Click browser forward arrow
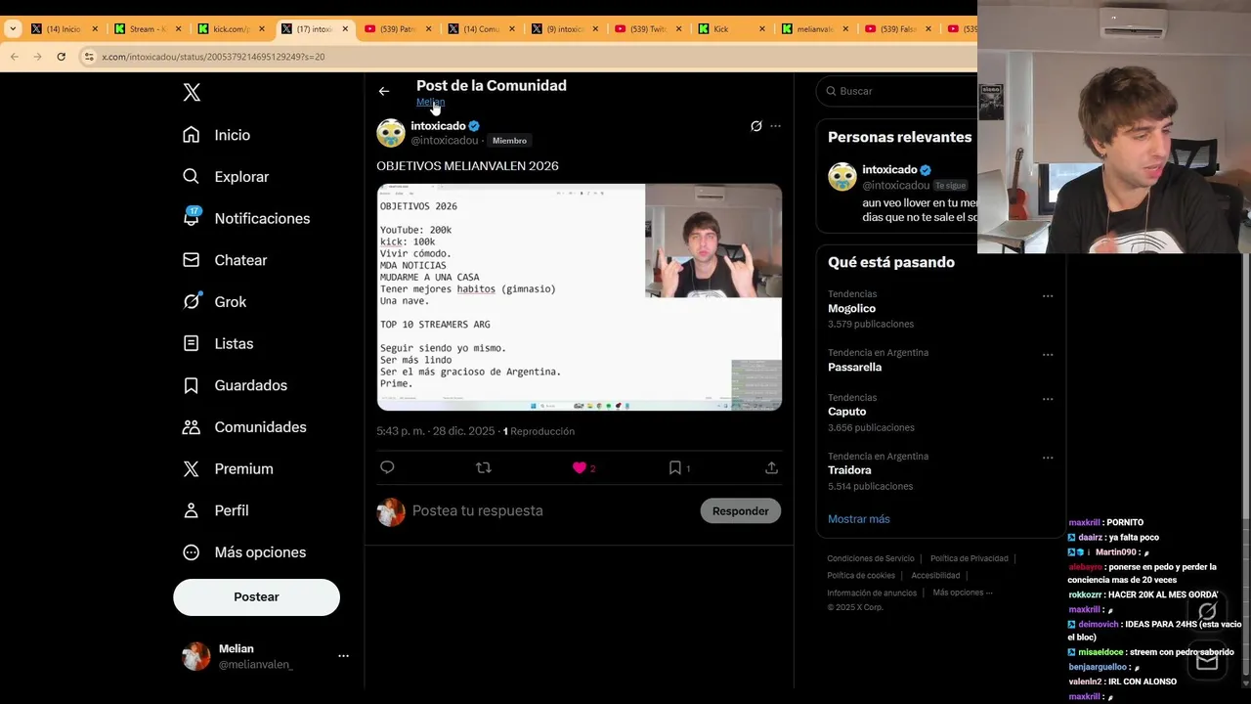This screenshot has width=1251, height=704. click(x=38, y=57)
